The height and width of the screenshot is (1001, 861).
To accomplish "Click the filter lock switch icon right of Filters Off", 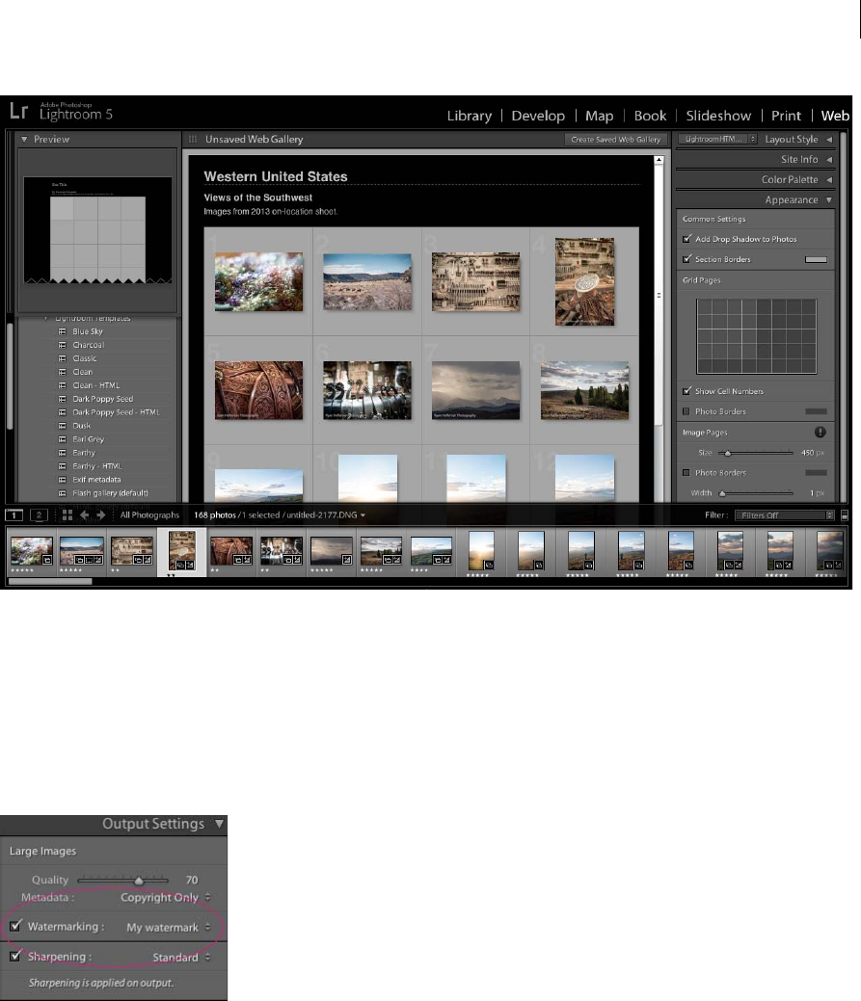I will tap(845, 515).
